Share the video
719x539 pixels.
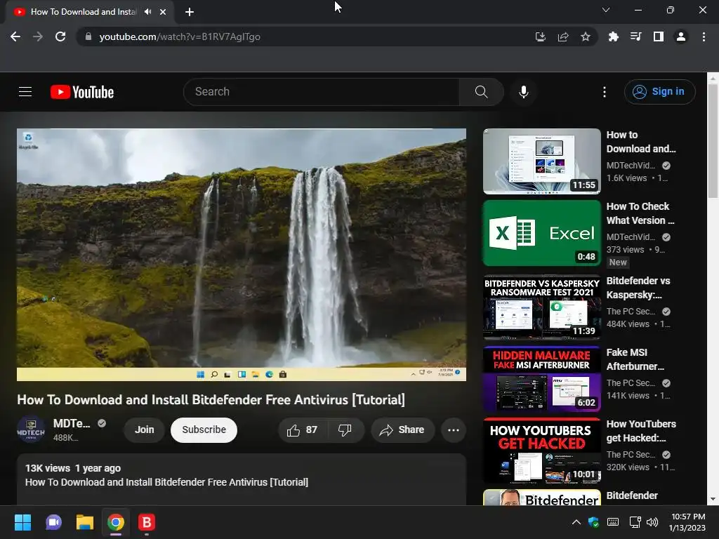coord(402,430)
